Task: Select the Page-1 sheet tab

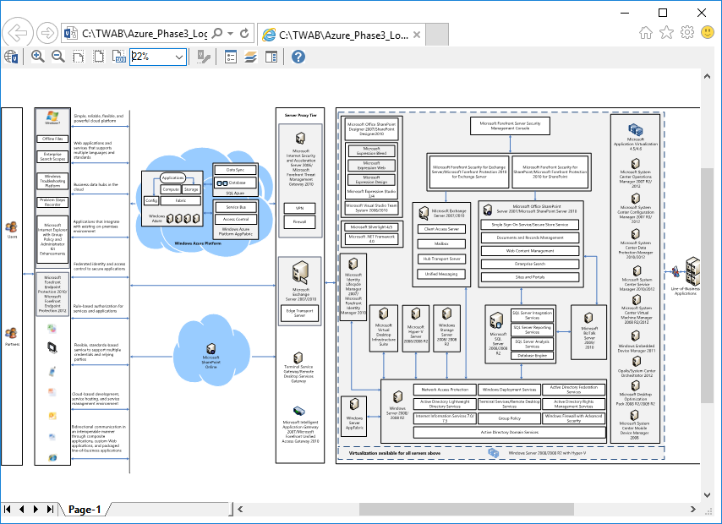Action: pos(85,510)
